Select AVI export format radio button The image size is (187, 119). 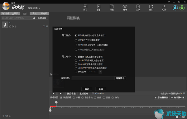tap(76, 40)
